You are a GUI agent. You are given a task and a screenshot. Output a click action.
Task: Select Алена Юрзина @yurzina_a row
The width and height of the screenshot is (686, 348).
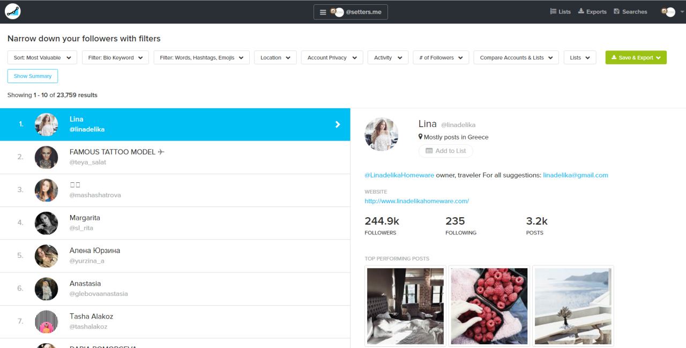coord(175,256)
